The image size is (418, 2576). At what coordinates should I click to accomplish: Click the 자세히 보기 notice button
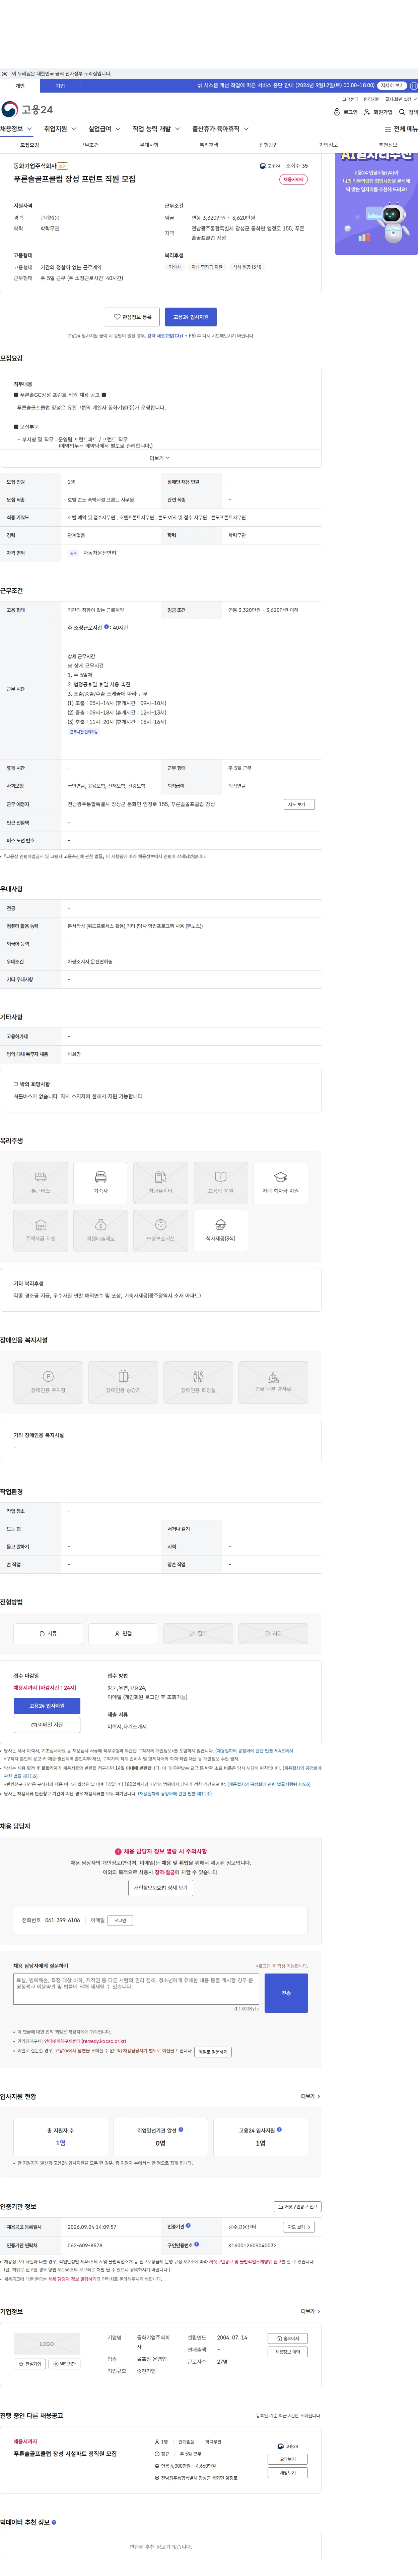coord(392,86)
